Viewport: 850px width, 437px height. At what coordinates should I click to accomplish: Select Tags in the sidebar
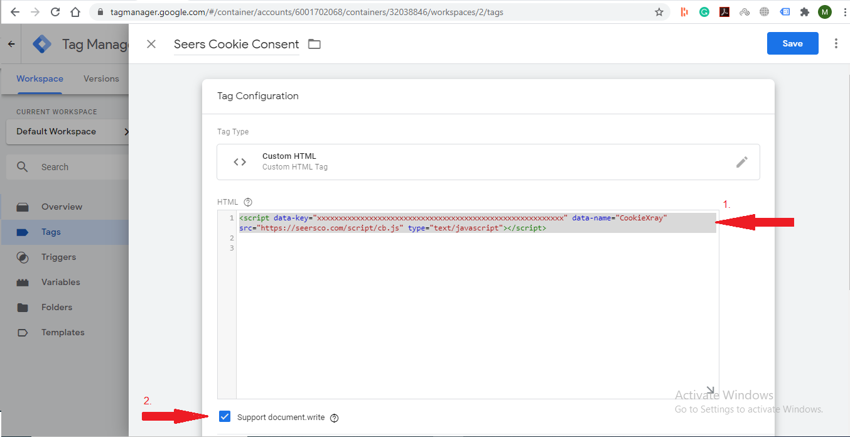tap(64, 232)
